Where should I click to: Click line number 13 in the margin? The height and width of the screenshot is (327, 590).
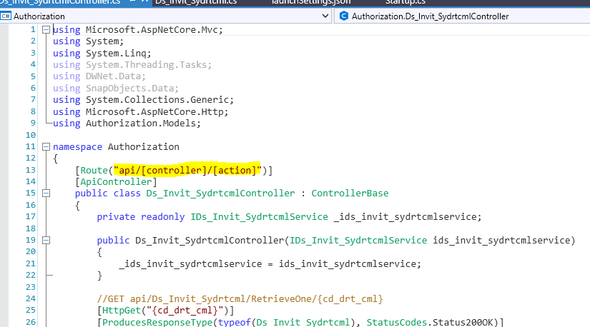pyautogui.click(x=31, y=170)
